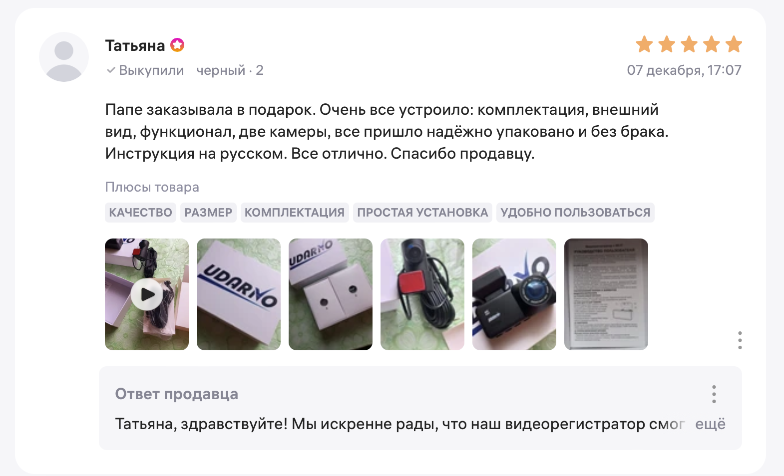
Task: Select the РАЗМЕР tag
Action: (208, 213)
